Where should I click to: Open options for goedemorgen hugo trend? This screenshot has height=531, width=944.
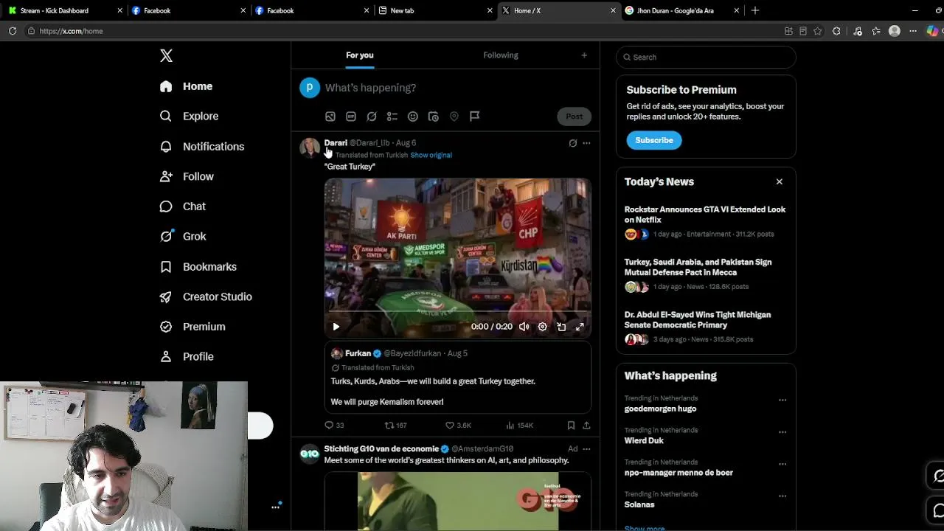[782, 400]
